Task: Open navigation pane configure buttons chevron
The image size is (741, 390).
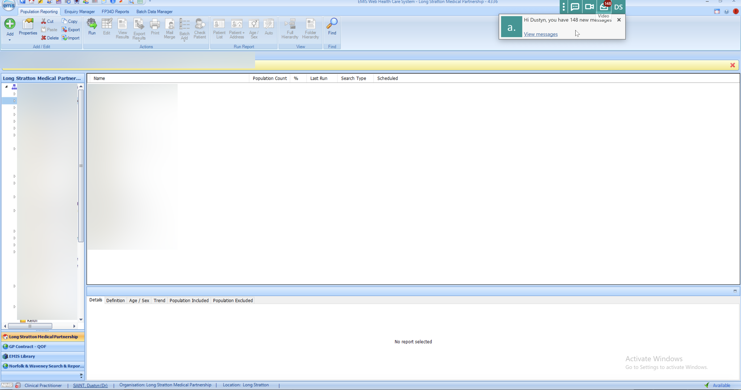Action: (x=81, y=376)
